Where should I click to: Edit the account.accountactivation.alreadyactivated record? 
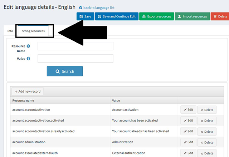pyautogui.click(x=189, y=131)
